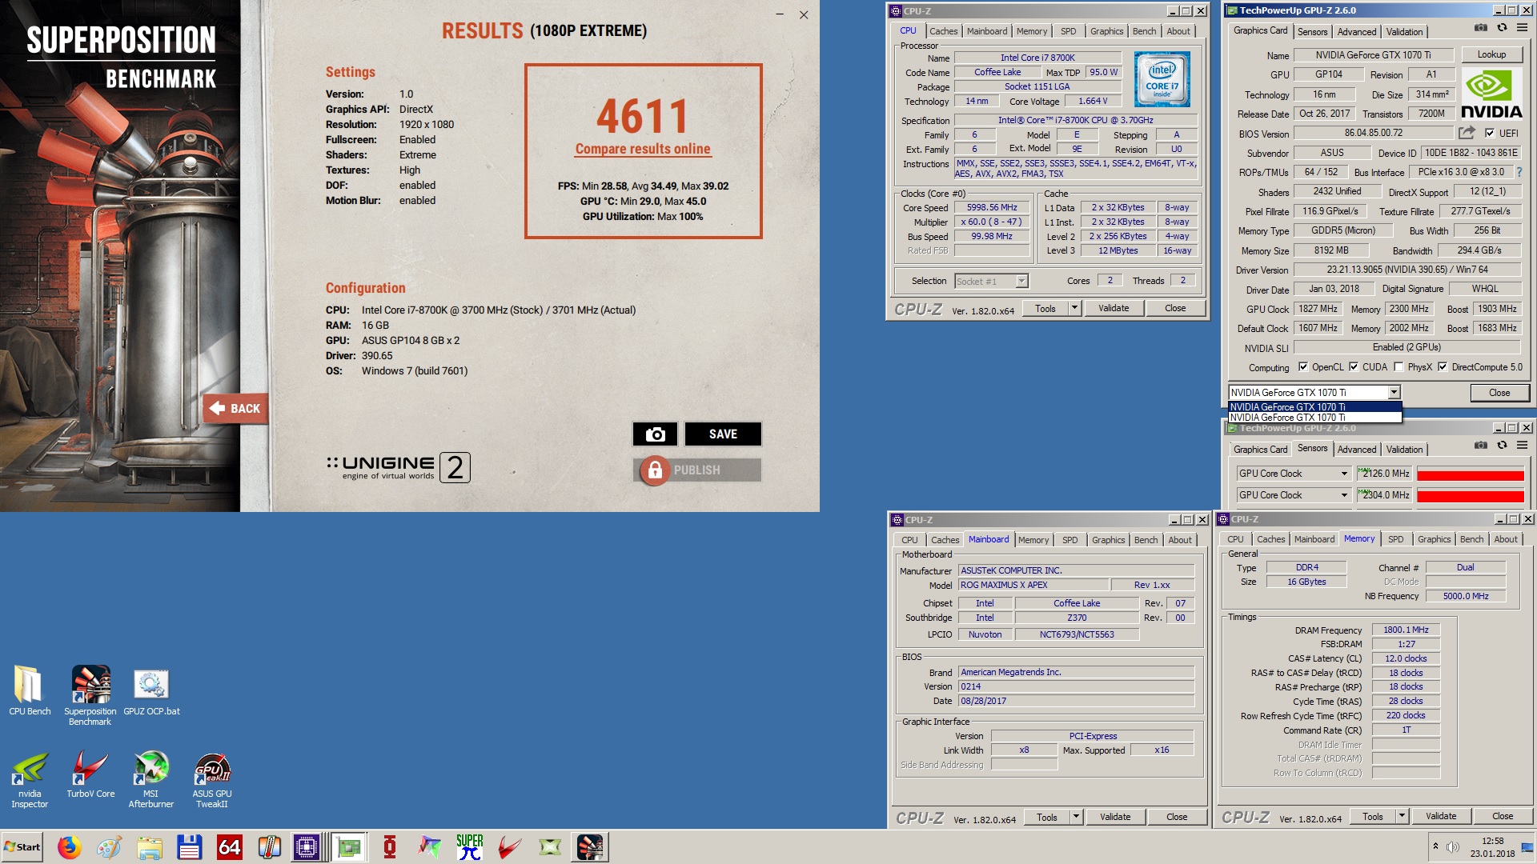Switch to Caches tab in top CPU-Z window
Image resolution: width=1537 pixels, height=864 pixels.
943,31
